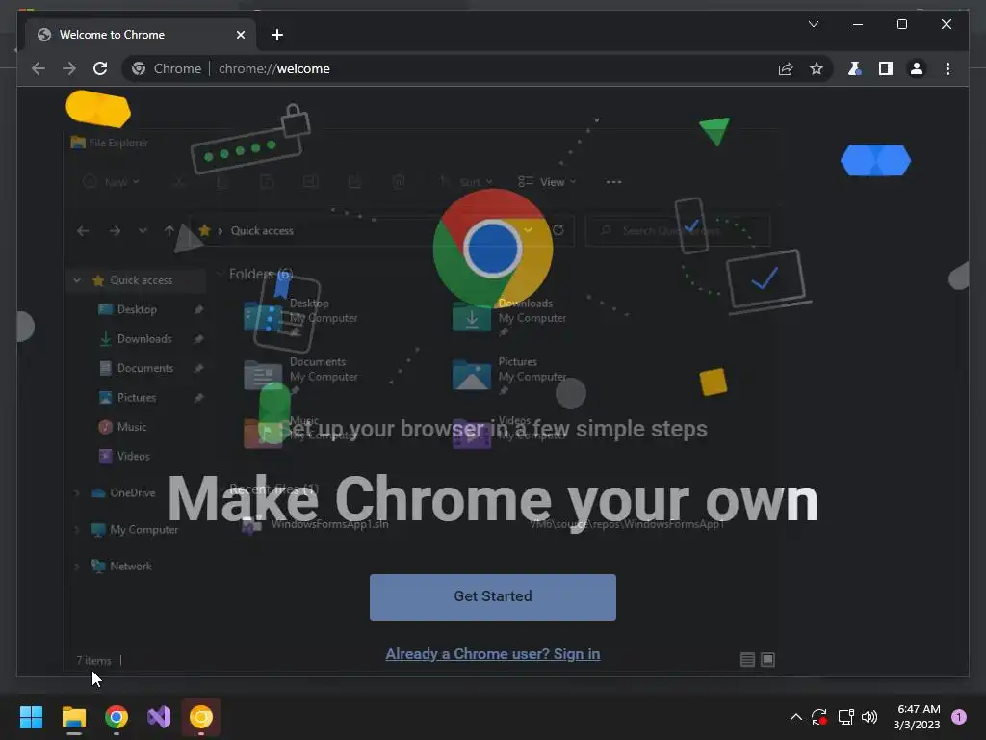
Task: Click the yellow Chrome Canary taskbar icon
Action: [x=201, y=717]
